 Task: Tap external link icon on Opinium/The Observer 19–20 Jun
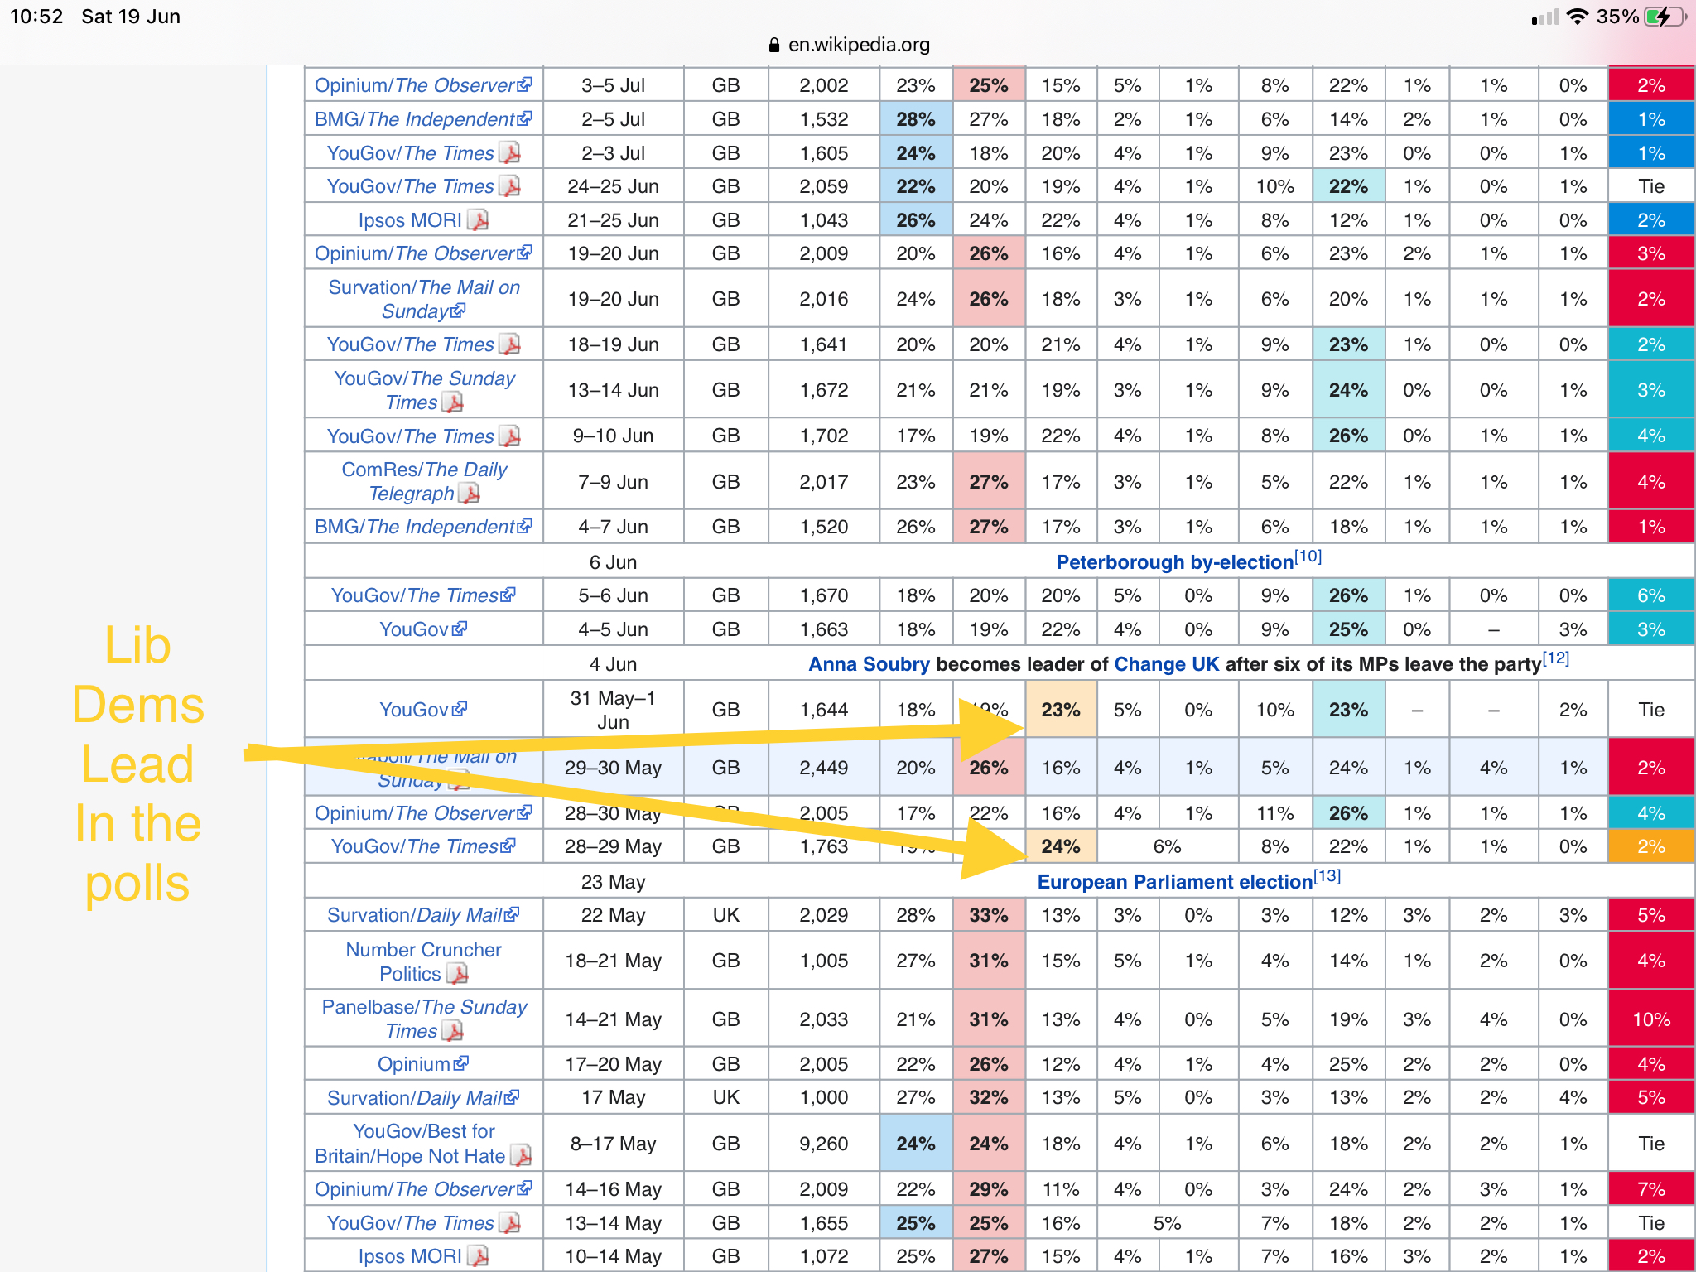coord(524,252)
